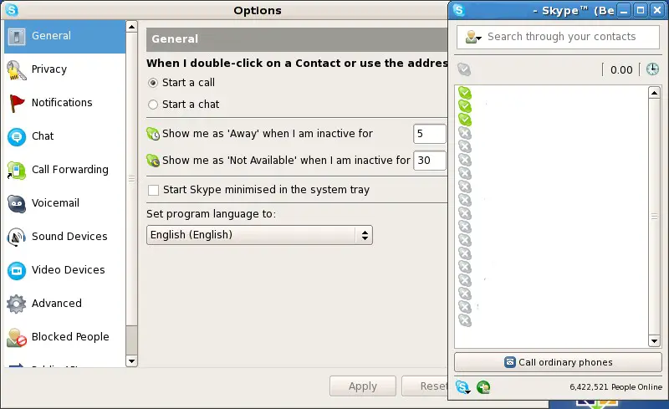Viewport: 669px width, 409px height.
Task: Click the Sound Devices speaker icon
Action: (17, 237)
